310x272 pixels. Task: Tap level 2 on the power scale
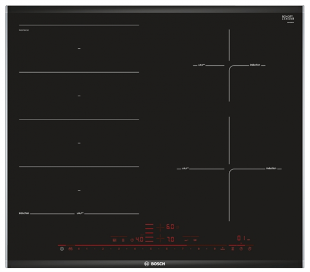point(103,249)
